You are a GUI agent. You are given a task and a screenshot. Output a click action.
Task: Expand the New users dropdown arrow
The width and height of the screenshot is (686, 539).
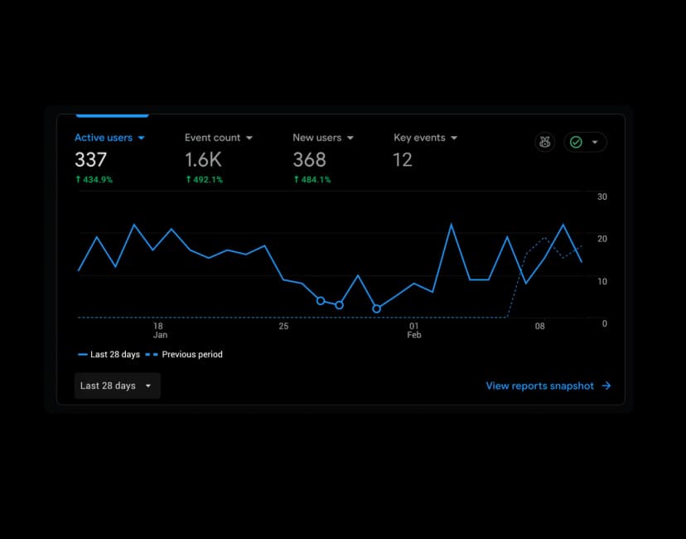pyautogui.click(x=350, y=138)
